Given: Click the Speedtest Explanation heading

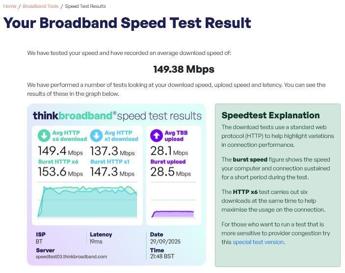Looking at the screenshot, I should tap(270, 115).
